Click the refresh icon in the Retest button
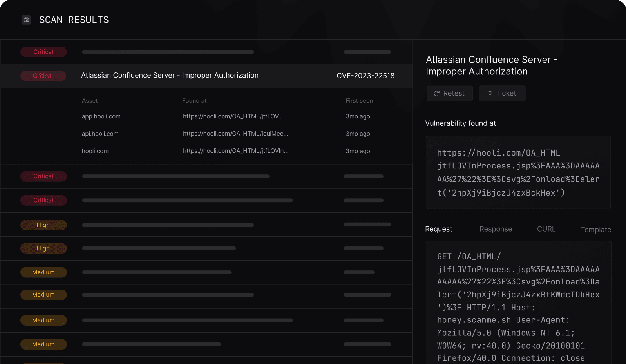Image resolution: width=626 pixels, height=364 pixels. coord(436,94)
